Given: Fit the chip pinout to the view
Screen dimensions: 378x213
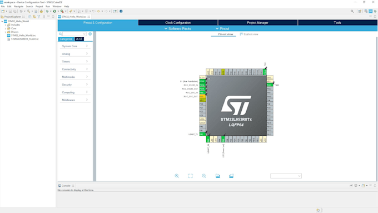Looking at the screenshot, I should (191, 176).
